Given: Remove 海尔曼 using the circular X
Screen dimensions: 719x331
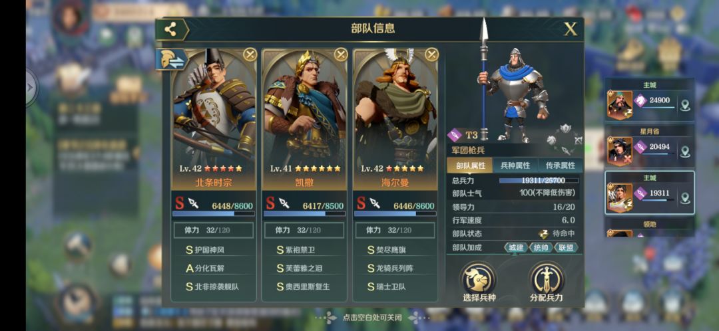Looking at the screenshot, I should click(x=431, y=55).
